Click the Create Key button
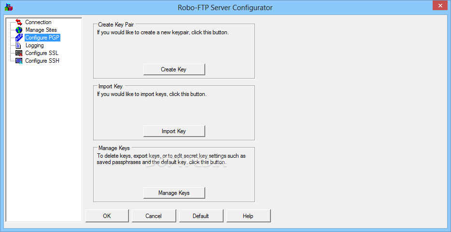The width and height of the screenshot is (451, 232). pyautogui.click(x=174, y=69)
